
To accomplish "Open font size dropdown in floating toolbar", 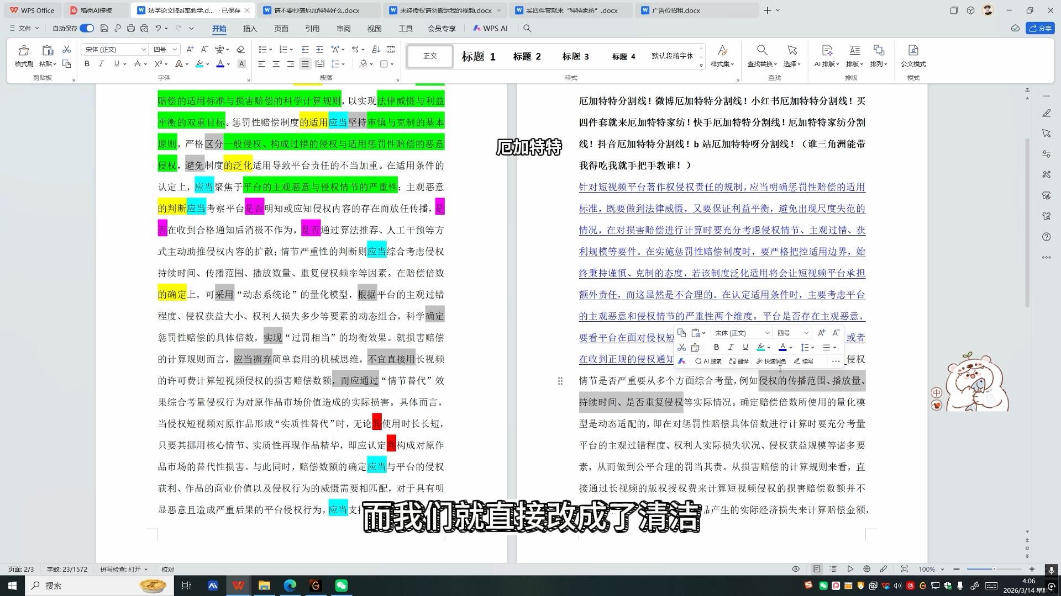I will pos(806,333).
